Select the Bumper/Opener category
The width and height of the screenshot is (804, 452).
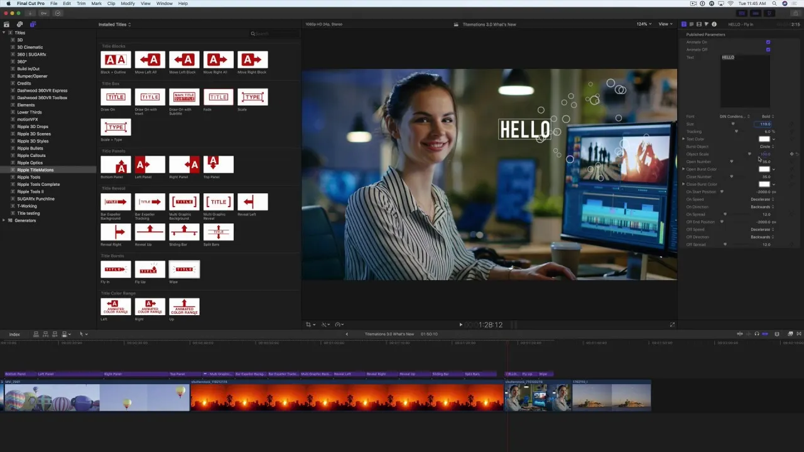tap(32, 76)
